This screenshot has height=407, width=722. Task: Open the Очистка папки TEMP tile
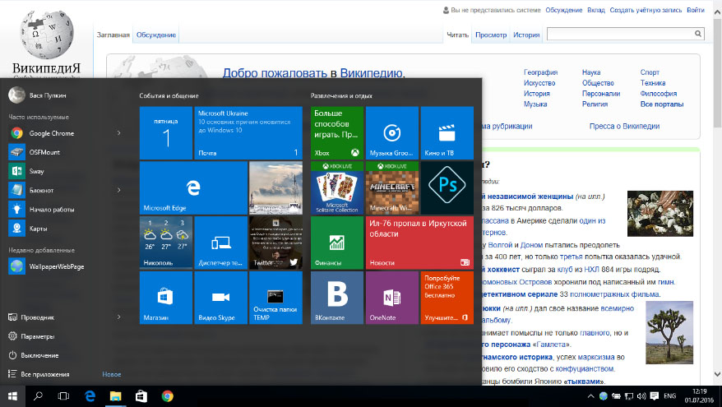(275, 298)
